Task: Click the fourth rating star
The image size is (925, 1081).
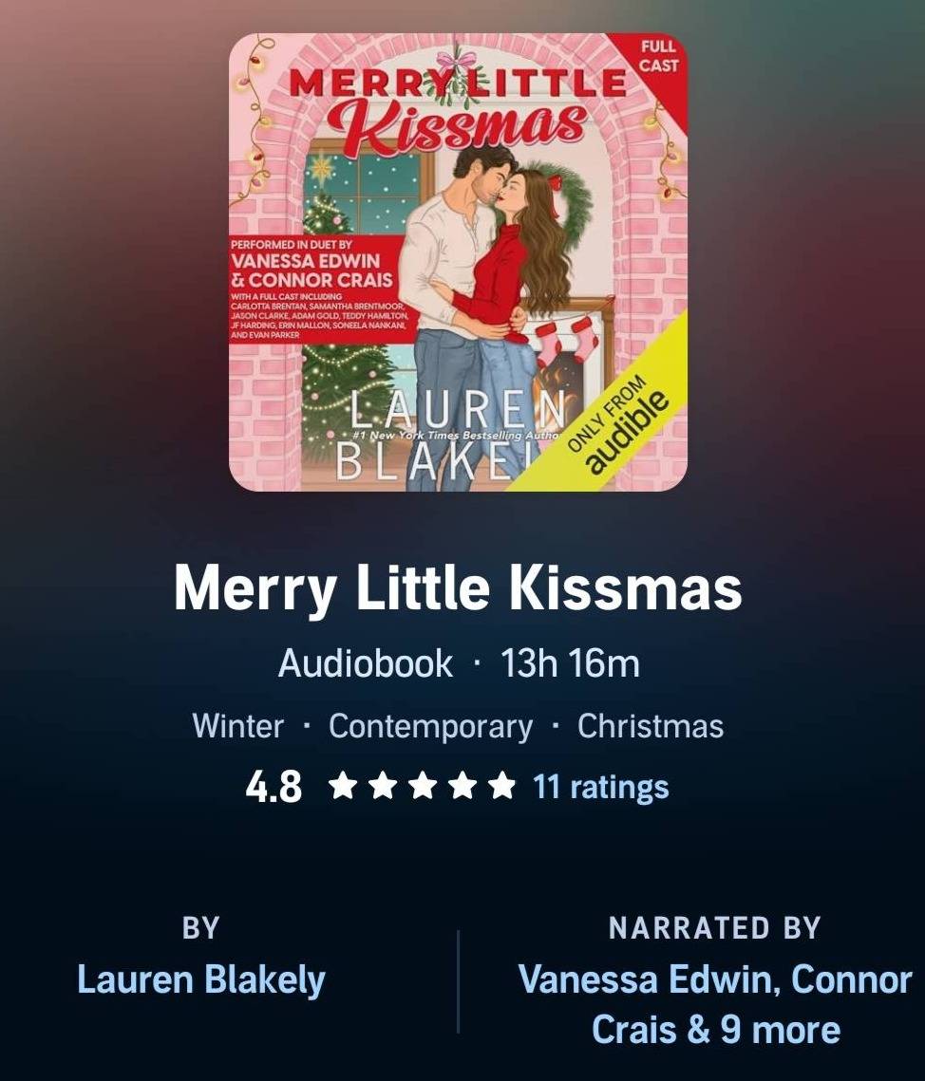Action: coord(462,786)
